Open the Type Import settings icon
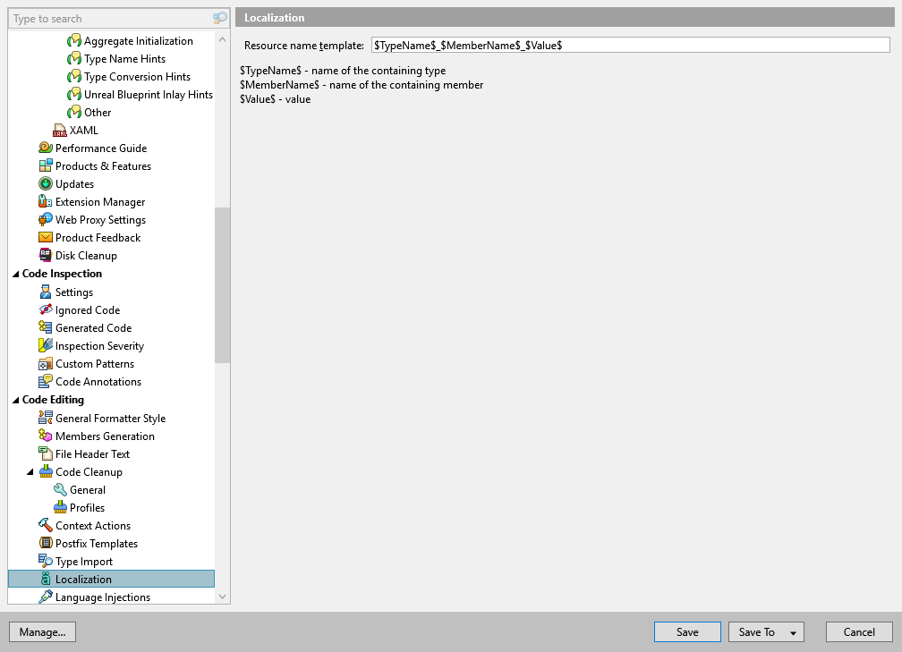Screen dimensions: 902x652 [47, 561]
